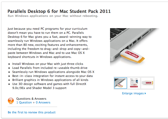Click the Parallels Desktop 6 product title
The height and width of the screenshot is (119, 168).
pos(59,11)
